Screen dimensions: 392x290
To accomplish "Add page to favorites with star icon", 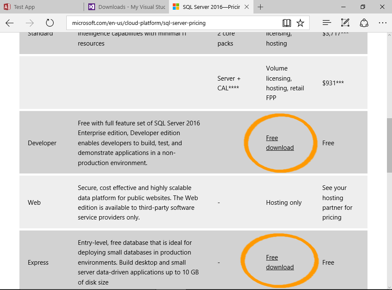I will point(300,23).
